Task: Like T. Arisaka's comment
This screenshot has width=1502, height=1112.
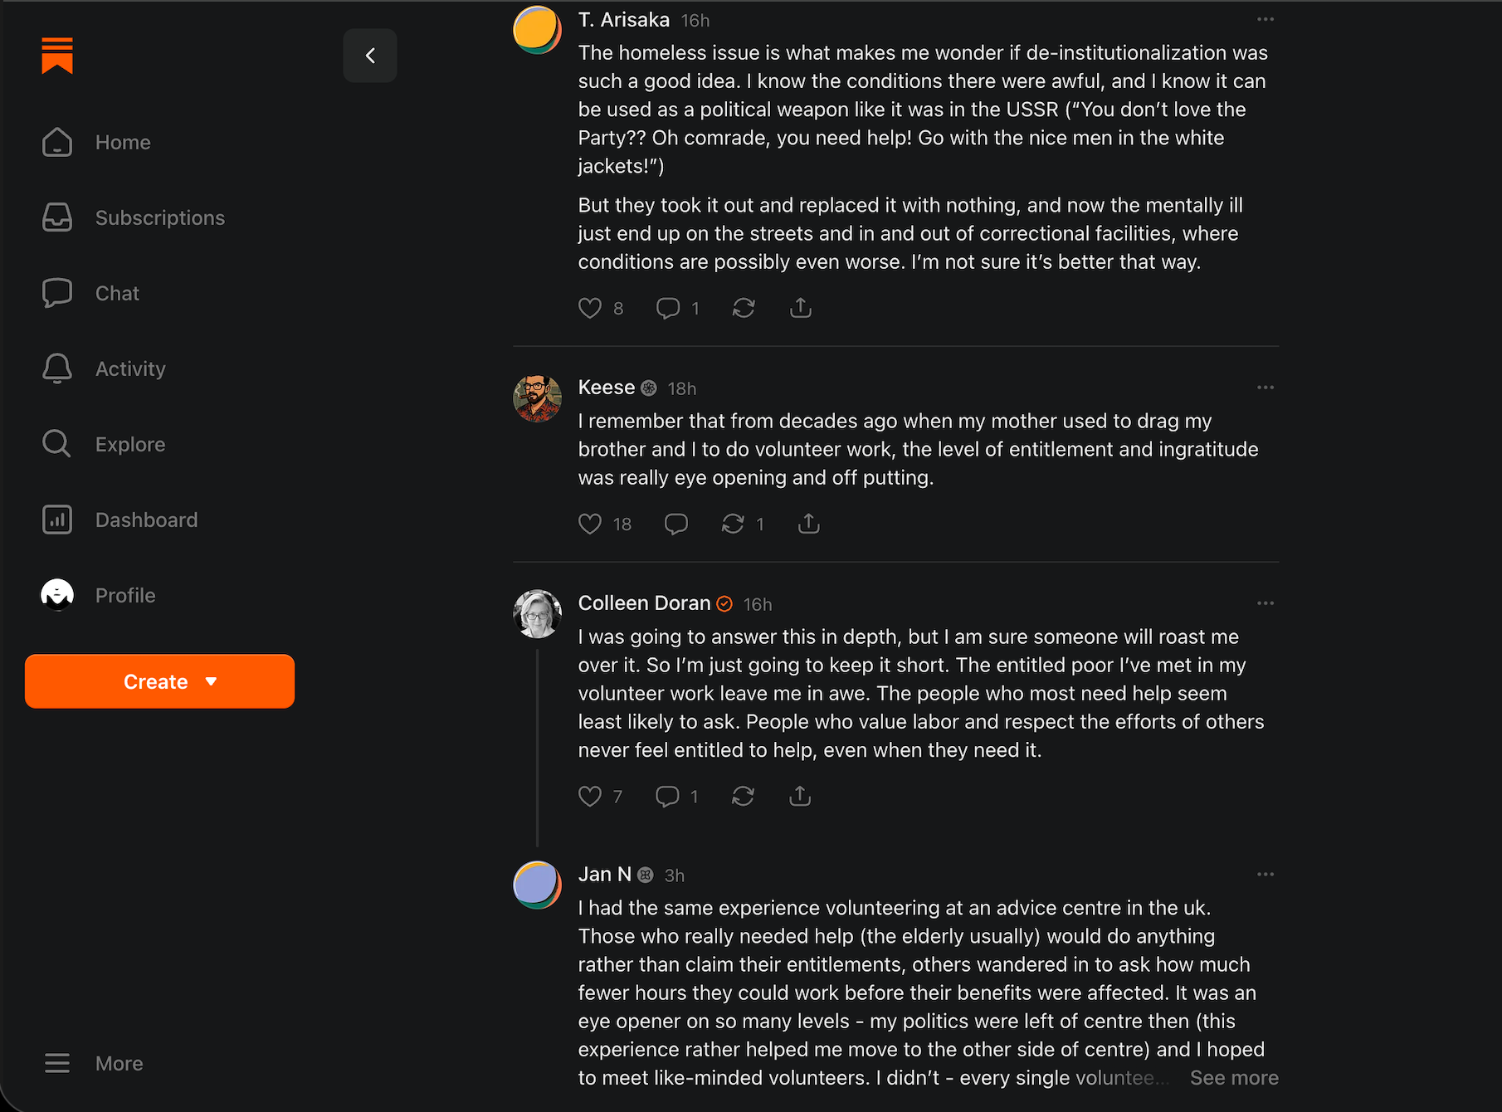Action: point(590,309)
